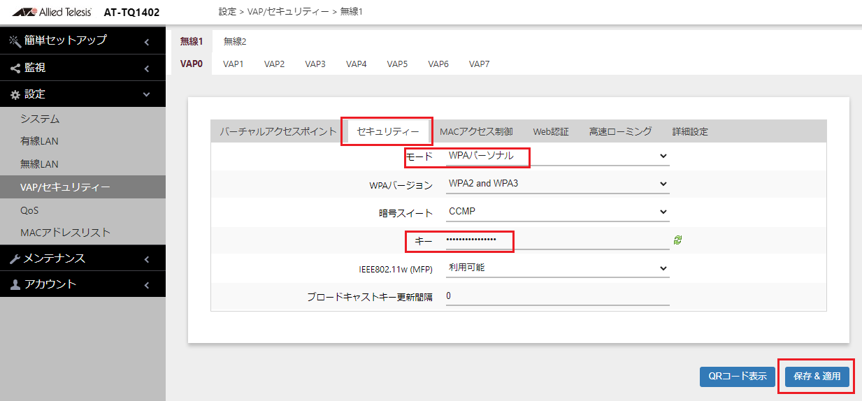Switch to the 無線2 tab
Viewport: 862px width, 401px height.
pyautogui.click(x=235, y=41)
